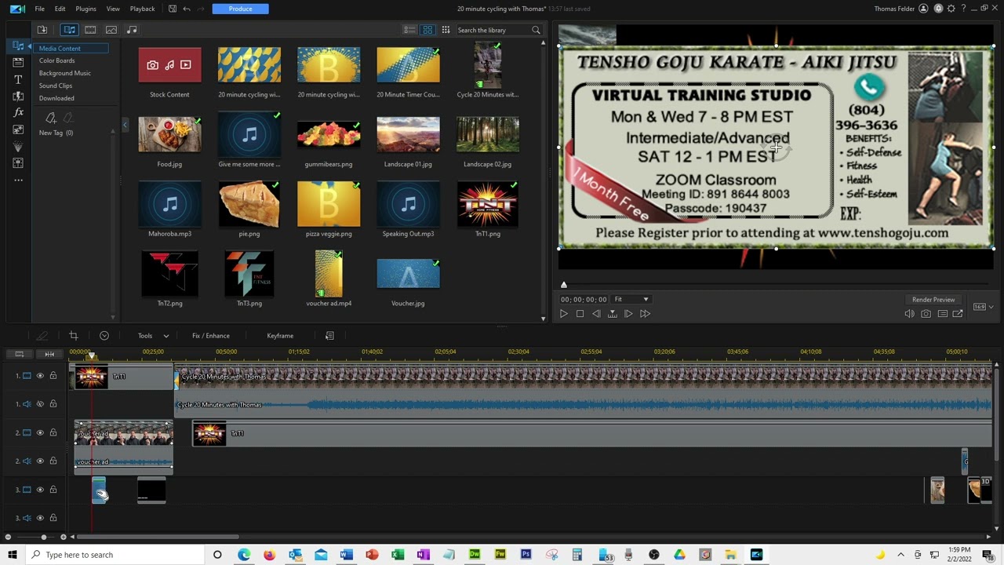The height and width of the screenshot is (565, 1004).
Task: Open the Import media icon
Action: point(42,30)
